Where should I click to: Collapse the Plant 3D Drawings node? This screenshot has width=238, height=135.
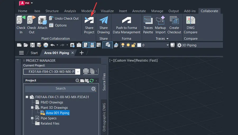[32, 108]
